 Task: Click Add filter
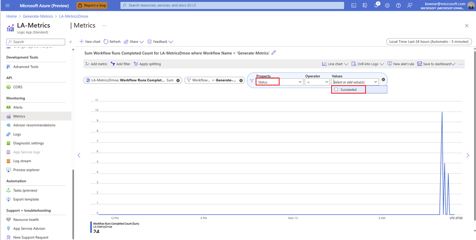pos(121,64)
